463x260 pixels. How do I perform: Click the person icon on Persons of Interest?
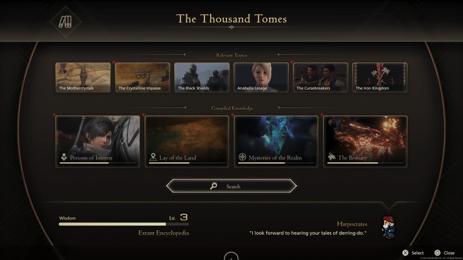(x=64, y=157)
